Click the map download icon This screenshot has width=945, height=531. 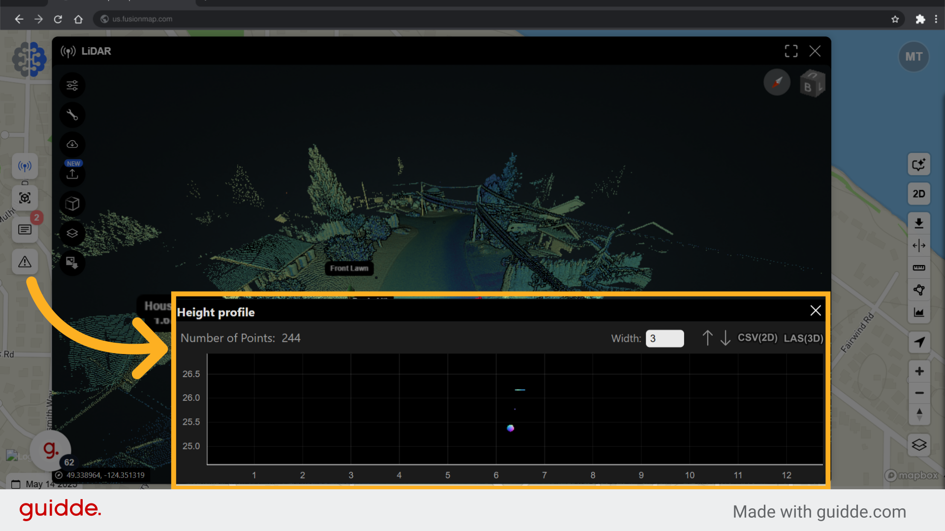click(919, 224)
